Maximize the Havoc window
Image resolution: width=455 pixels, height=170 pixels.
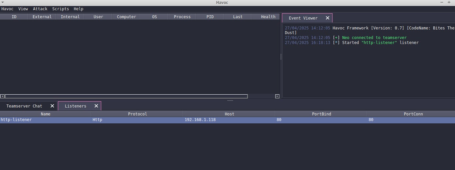pyautogui.click(x=449, y=2)
